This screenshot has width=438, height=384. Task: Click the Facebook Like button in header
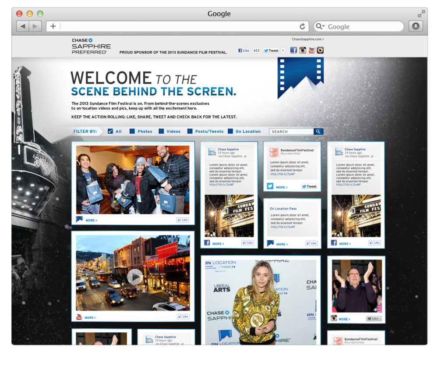point(244,50)
